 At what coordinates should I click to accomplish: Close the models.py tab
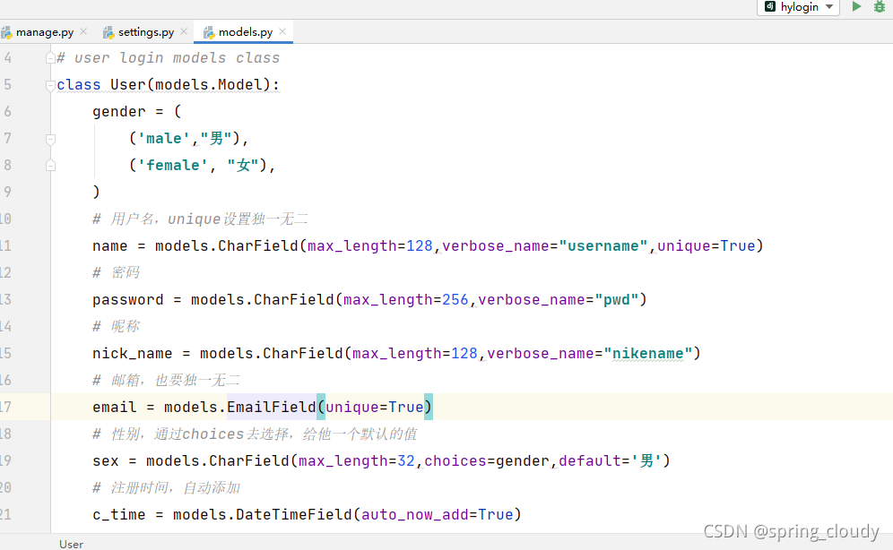[x=282, y=32]
